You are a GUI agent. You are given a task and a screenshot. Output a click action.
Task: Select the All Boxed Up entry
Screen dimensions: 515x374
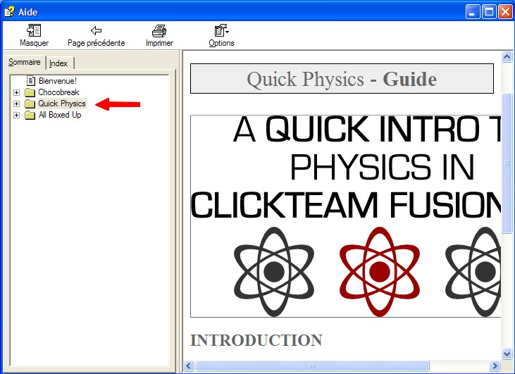(x=60, y=115)
